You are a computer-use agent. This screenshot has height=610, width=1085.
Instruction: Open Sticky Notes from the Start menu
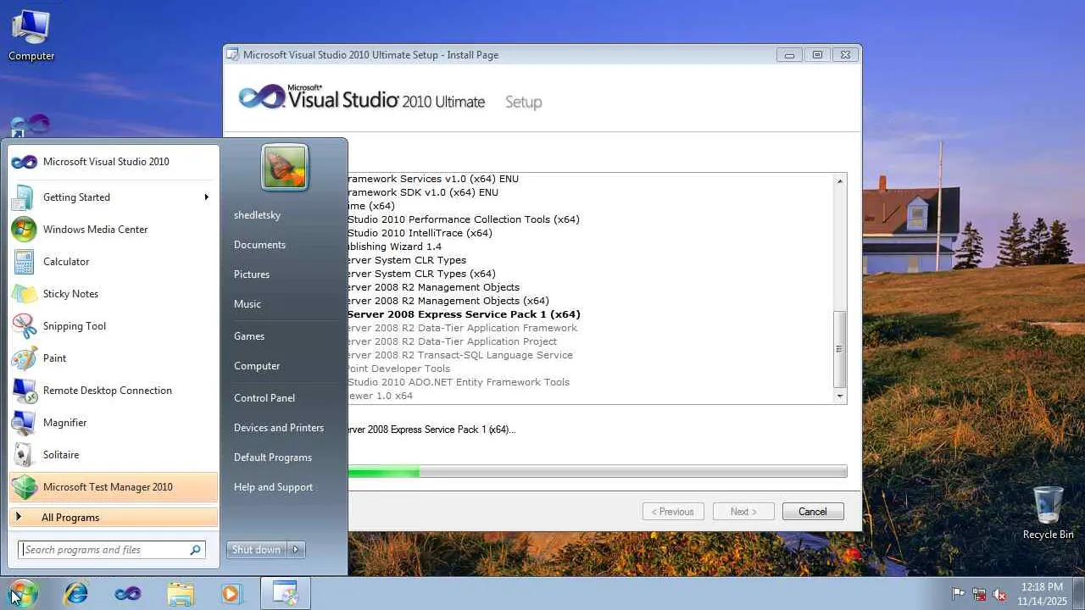pyautogui.click(x=114, y=294)
